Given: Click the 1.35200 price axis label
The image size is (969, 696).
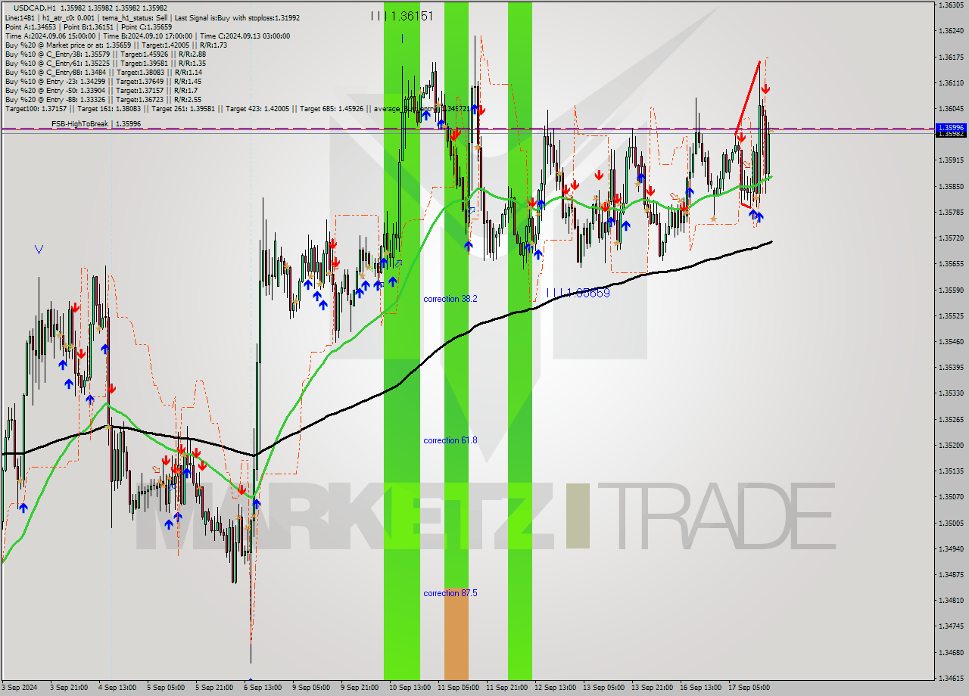Looking at the screenshot, I should (951, 445).
